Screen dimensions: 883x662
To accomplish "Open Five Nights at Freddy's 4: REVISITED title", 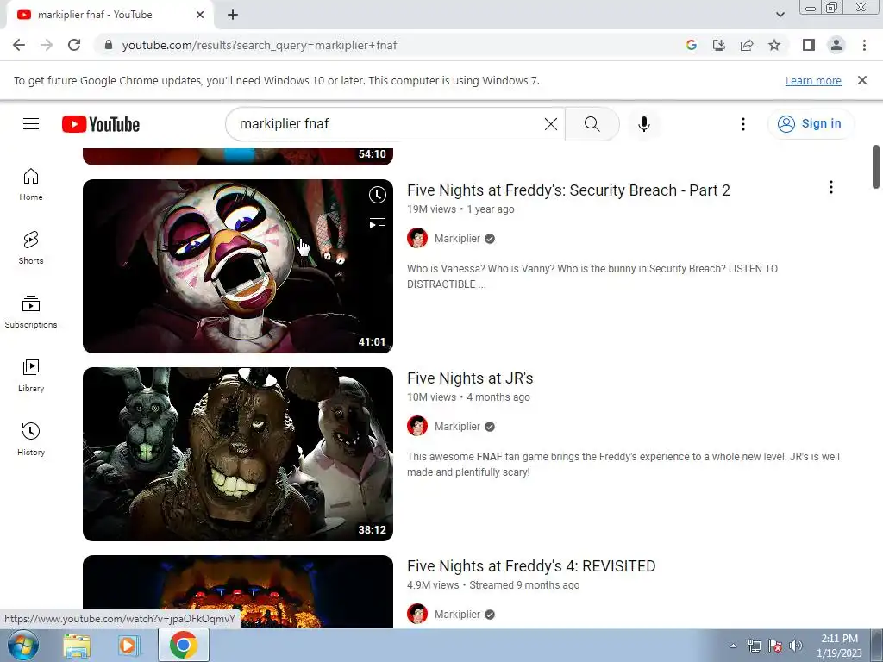I will [x=531, y=566].
